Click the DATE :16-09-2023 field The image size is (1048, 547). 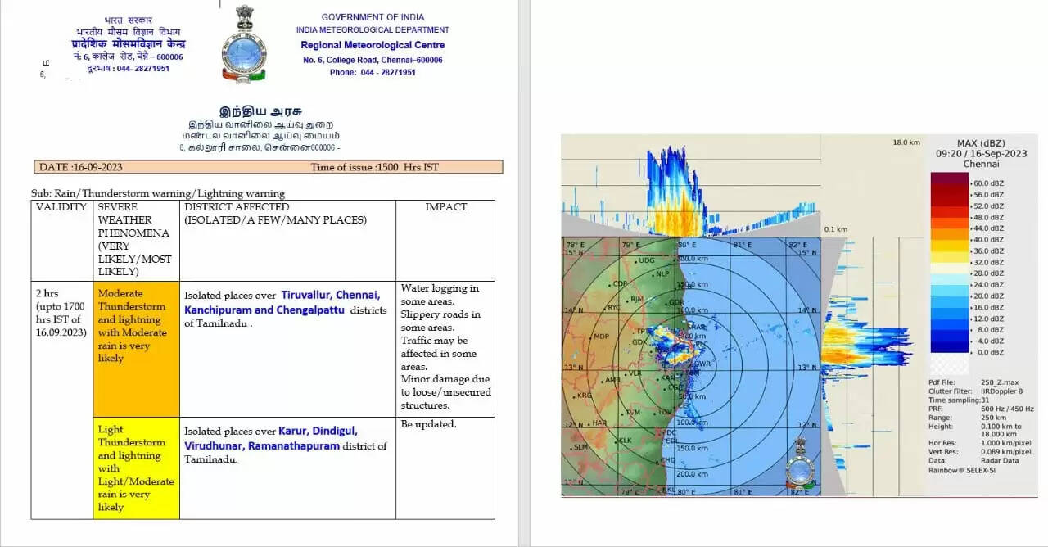(x=81, y=167)
